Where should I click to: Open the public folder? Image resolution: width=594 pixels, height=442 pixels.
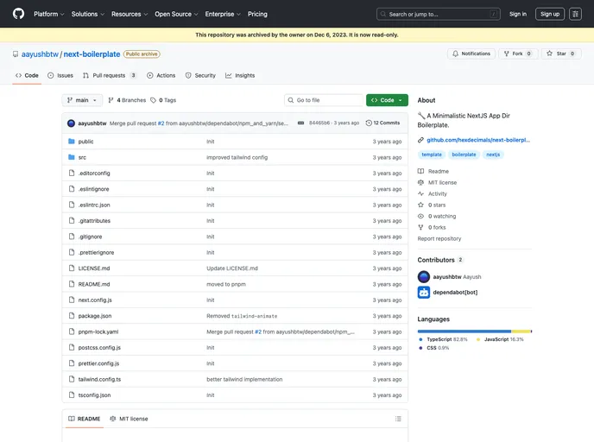point(85,142)
